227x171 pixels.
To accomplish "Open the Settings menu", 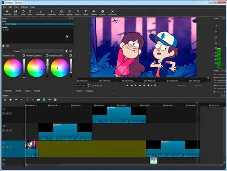I will [25, 7].
